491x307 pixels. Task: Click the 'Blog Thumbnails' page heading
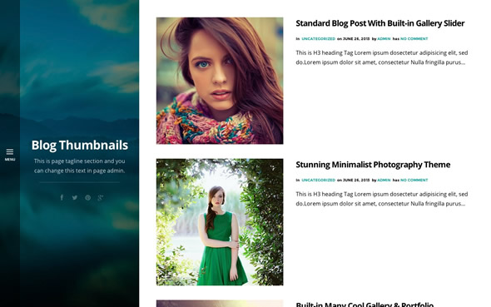coord(80,146)
